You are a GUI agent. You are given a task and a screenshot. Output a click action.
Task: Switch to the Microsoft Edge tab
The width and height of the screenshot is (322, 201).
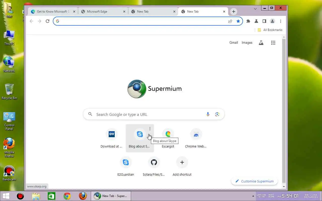click(x=104, y=12)
